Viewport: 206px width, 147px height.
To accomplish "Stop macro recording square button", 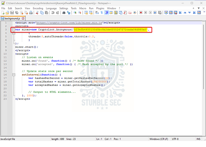I will [145, 13].
